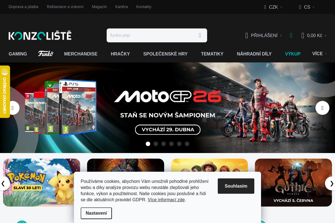335x223 pixels.
Task: Click the Konzoliště logo
Action: [40, 35]
